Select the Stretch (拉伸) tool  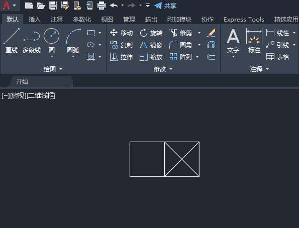pyautogui.click(x=121, y=57)
